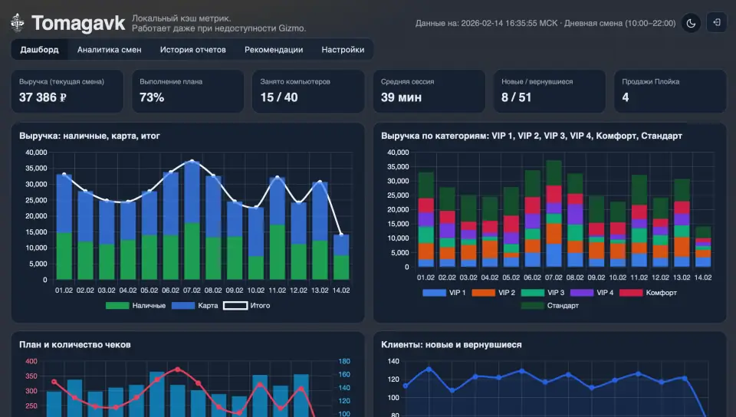Screen dimensions: 736x417
Task: Open the Рекомендации tab
Action: click(273, 50)
